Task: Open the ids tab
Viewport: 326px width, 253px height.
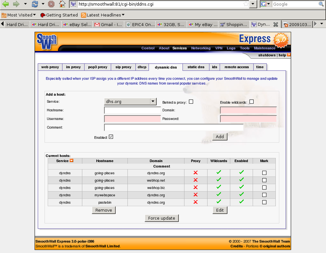Action: pos(214,67)
